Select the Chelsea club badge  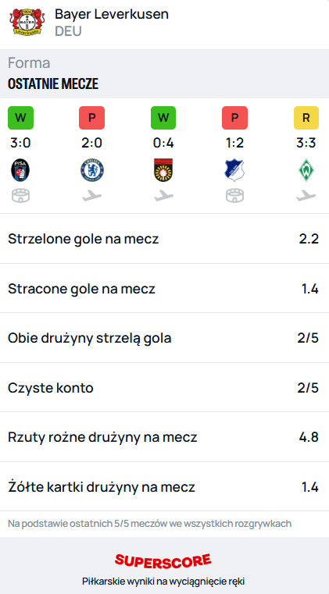pyautogui.click(x=92, y=170)
